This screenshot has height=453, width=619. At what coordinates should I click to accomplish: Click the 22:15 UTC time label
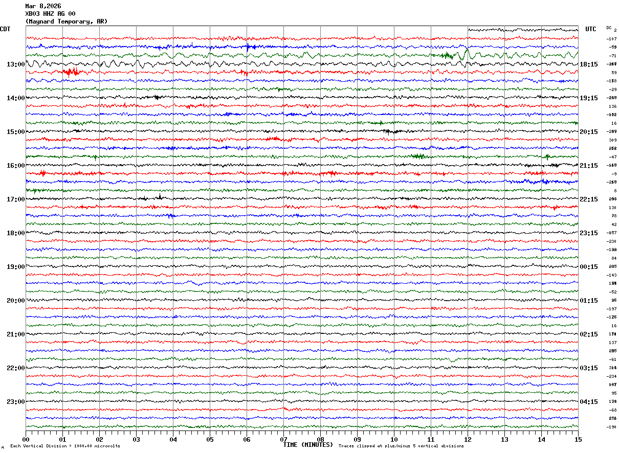(589, 199)
